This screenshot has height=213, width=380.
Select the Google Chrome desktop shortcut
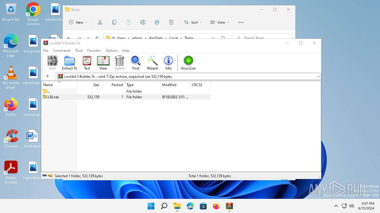pos(33,14)
